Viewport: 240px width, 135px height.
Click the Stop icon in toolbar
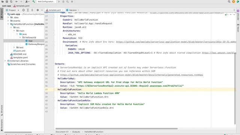pyautogui.click(x=72, y=1)
